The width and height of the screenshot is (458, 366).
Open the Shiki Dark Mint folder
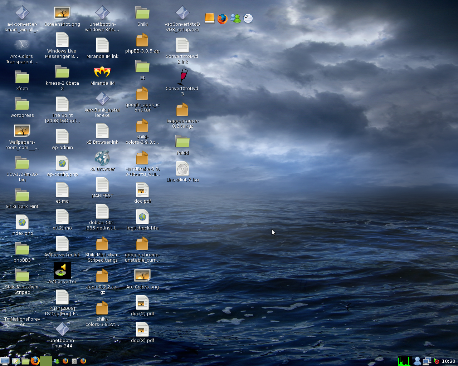tap(22, 195)
